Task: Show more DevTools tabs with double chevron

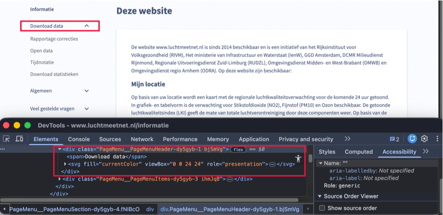Action: tap(347, 139)
